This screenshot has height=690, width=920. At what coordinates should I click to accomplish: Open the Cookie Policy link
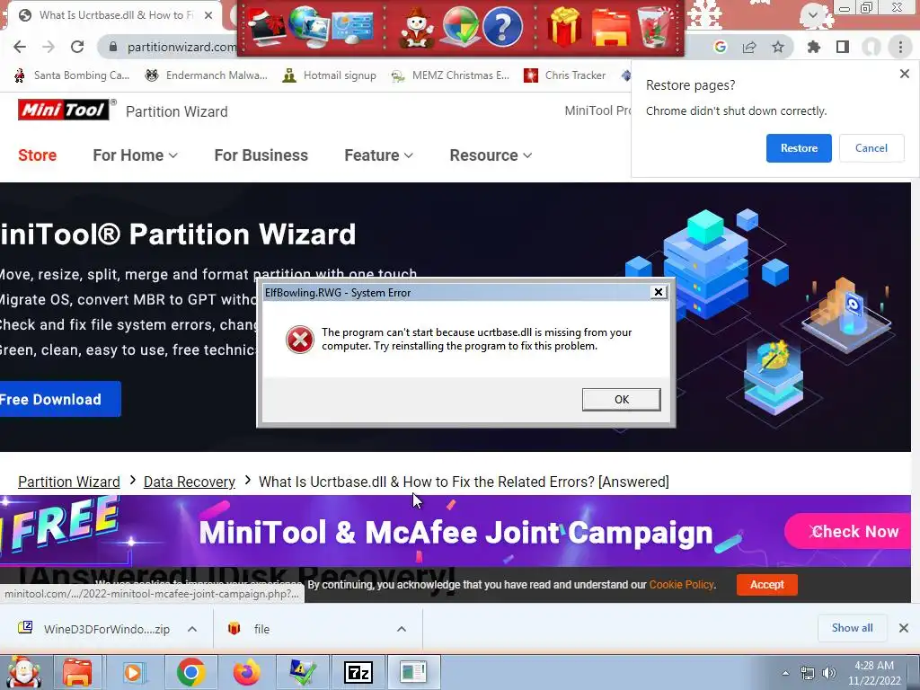(681, 584)
